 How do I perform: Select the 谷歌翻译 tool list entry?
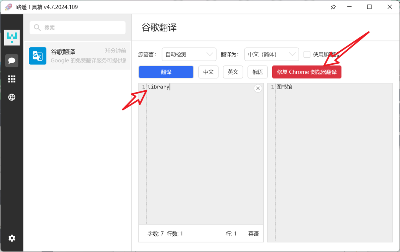pos(77,56)
